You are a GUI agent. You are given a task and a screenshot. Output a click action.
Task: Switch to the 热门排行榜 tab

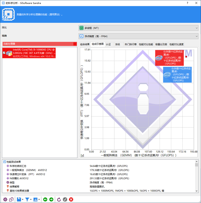130,45
